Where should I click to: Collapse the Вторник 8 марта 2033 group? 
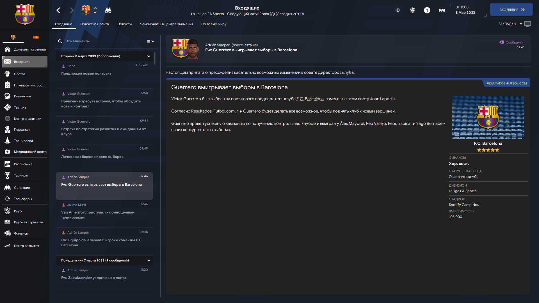149,56
